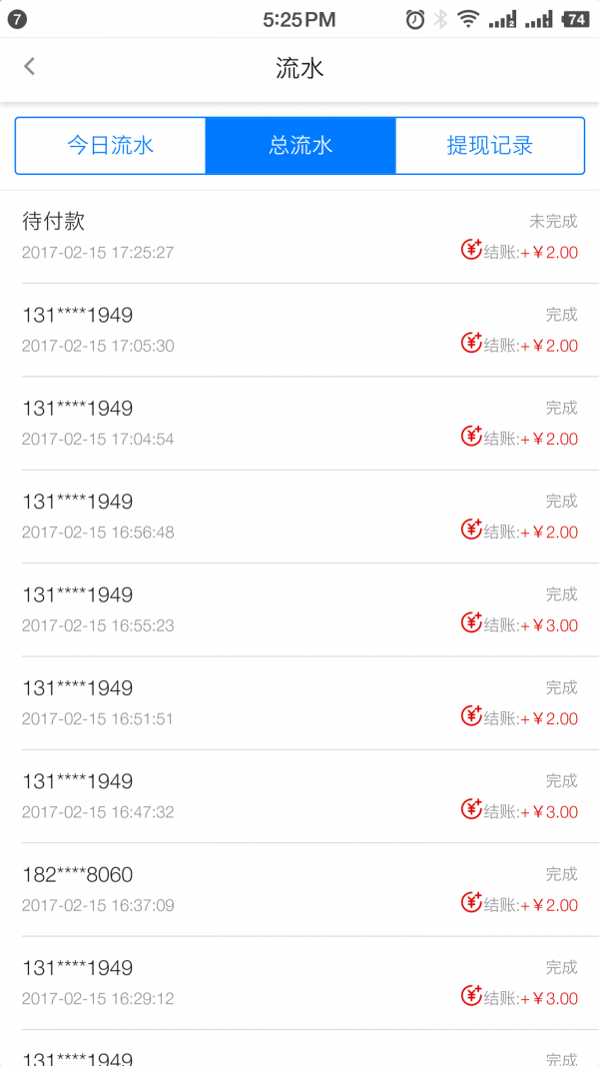Tap yen coin icon on 16:55:23 entry
This screenshot has width=599, height=1066.
pos(471,621)
